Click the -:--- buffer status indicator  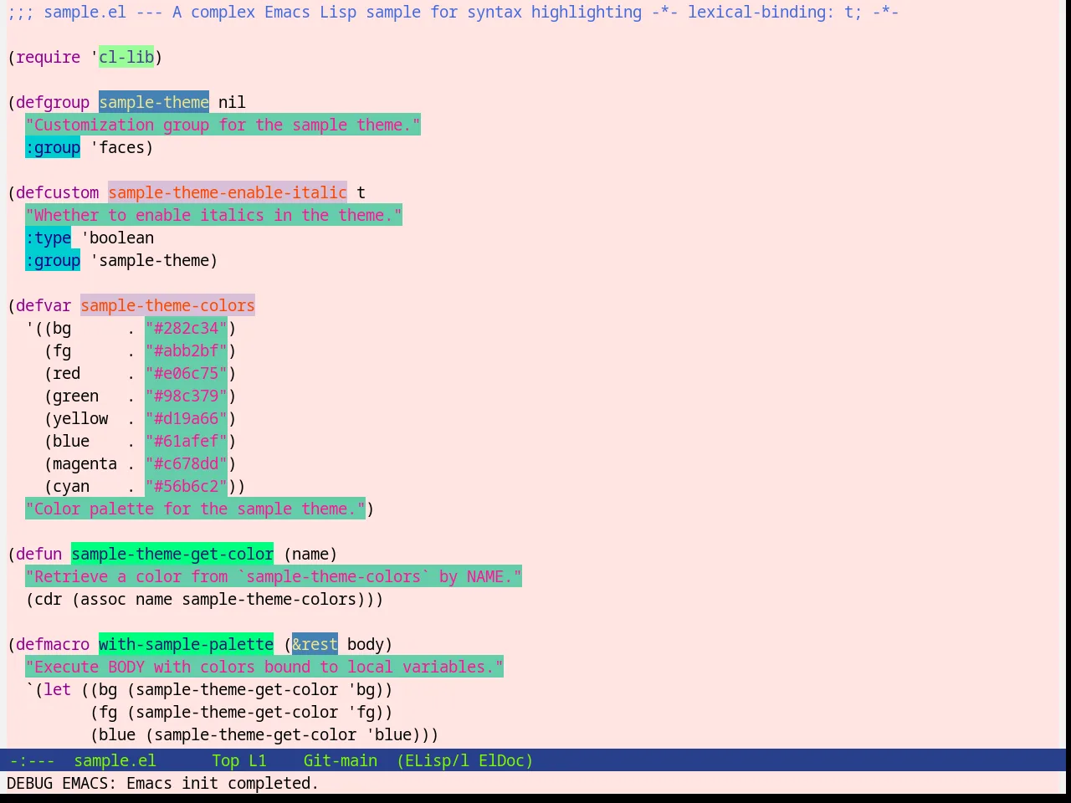click(x=32, y=760)
